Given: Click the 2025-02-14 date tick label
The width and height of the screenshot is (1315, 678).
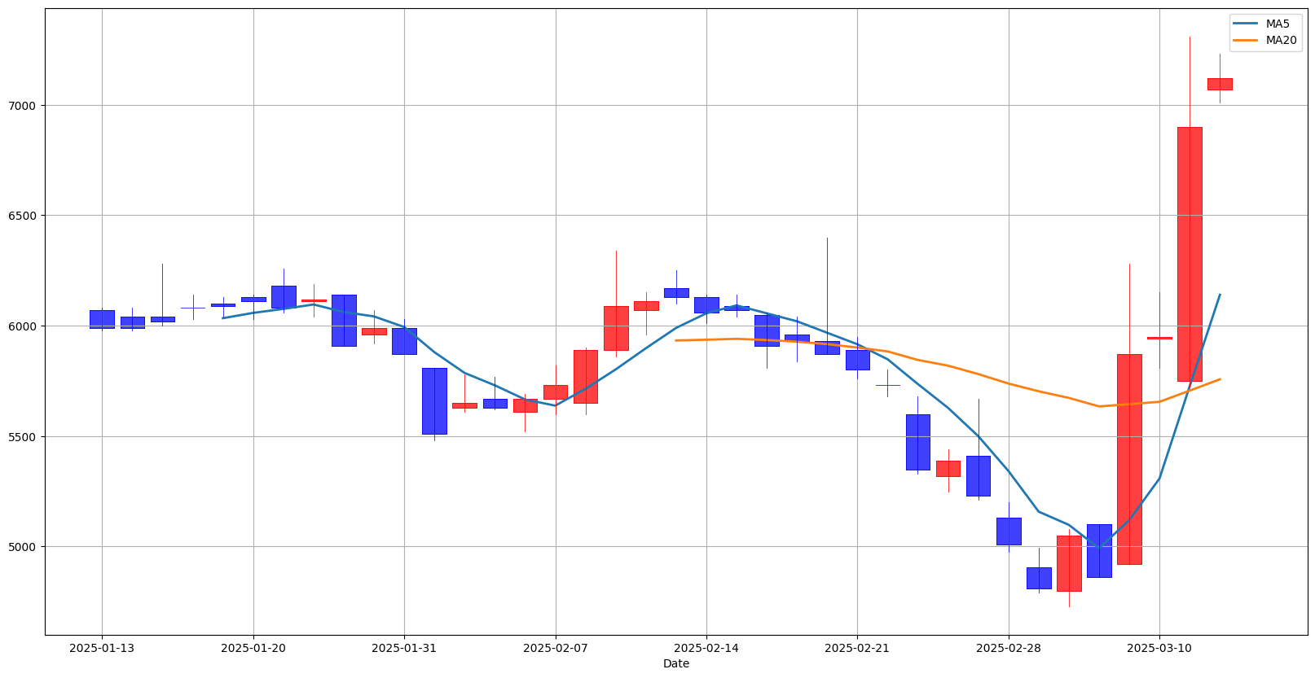Looking at the screenshot, I should click(706, 648).
